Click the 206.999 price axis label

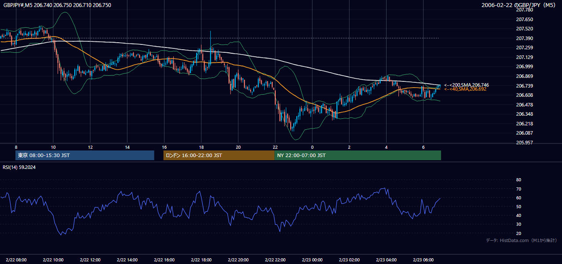(x=525, y=66)
